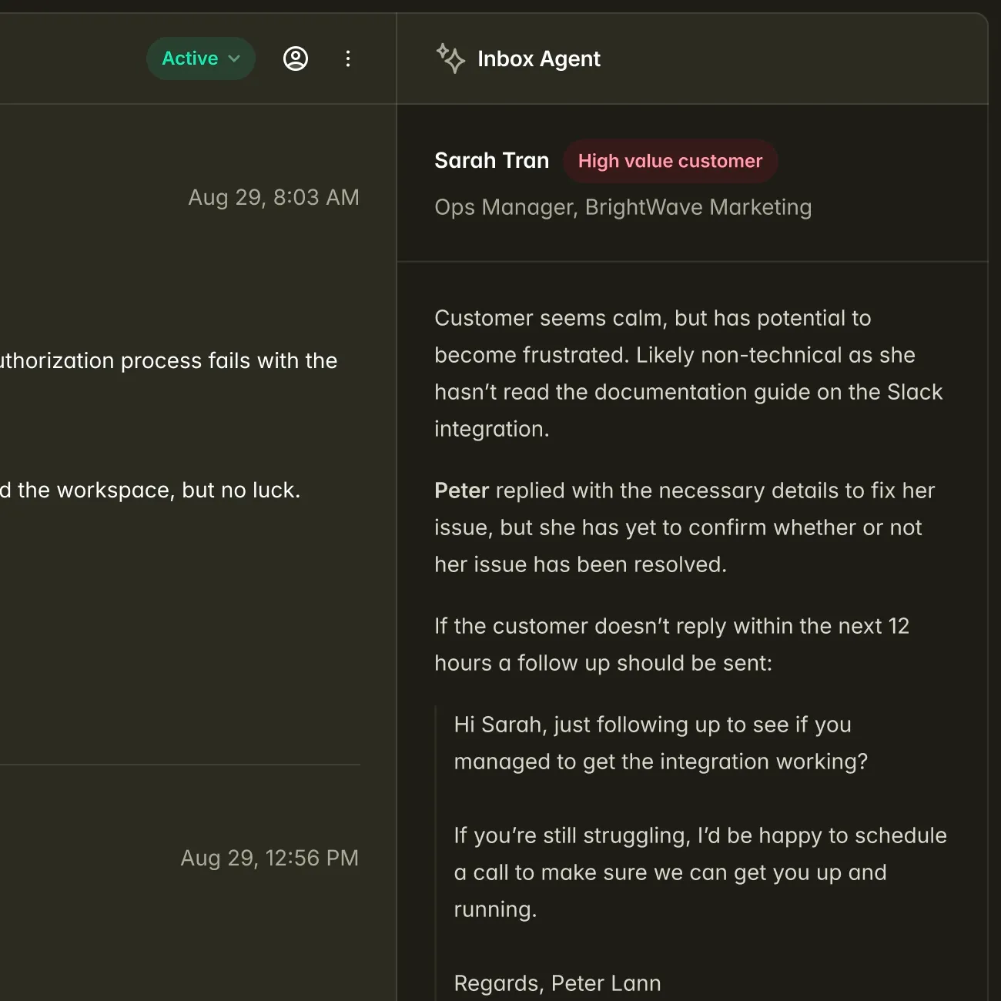Open the Active status dropdown

tap(200, 58)
